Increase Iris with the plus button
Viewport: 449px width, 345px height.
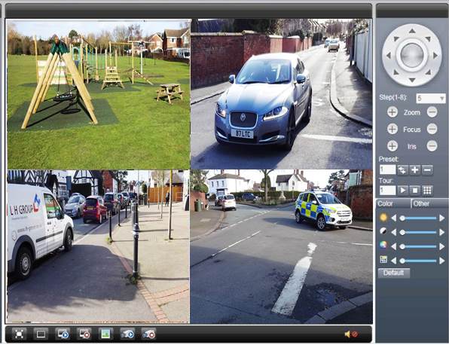392,146
